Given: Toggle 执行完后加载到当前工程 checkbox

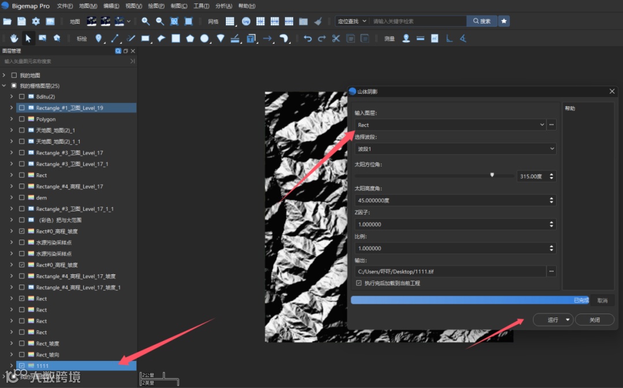Looking at the screenshot, I should [359, 283].
